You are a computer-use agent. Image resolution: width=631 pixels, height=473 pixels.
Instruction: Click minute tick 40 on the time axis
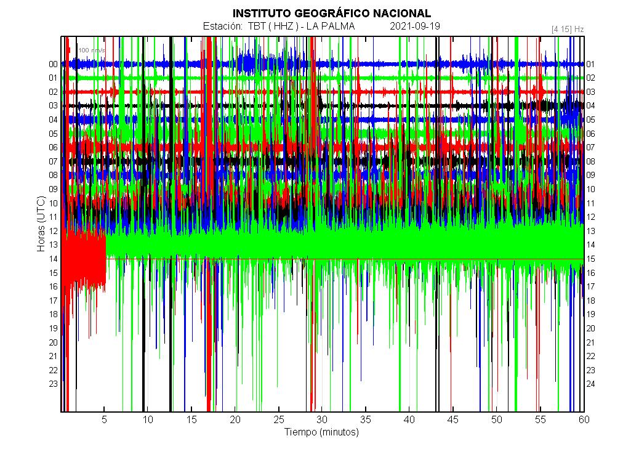pyautogui.click(x=409, y=419)
